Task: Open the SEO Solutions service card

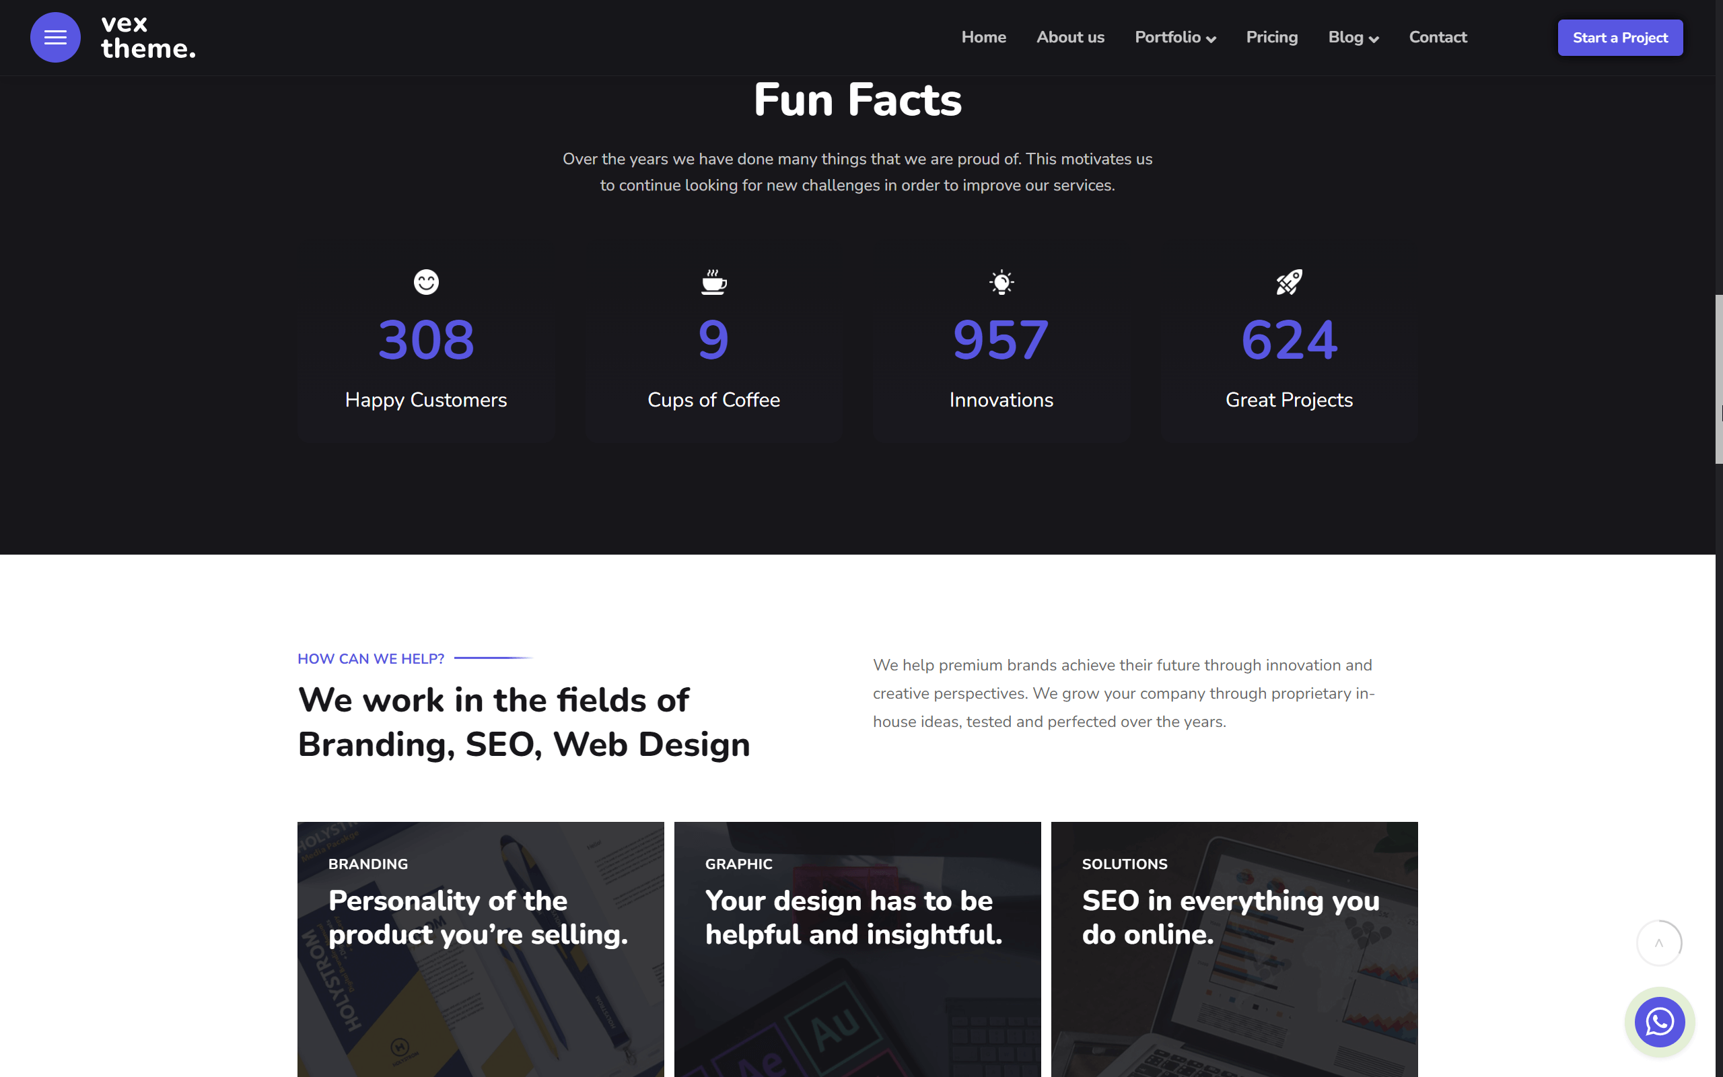Action: 1234,947
